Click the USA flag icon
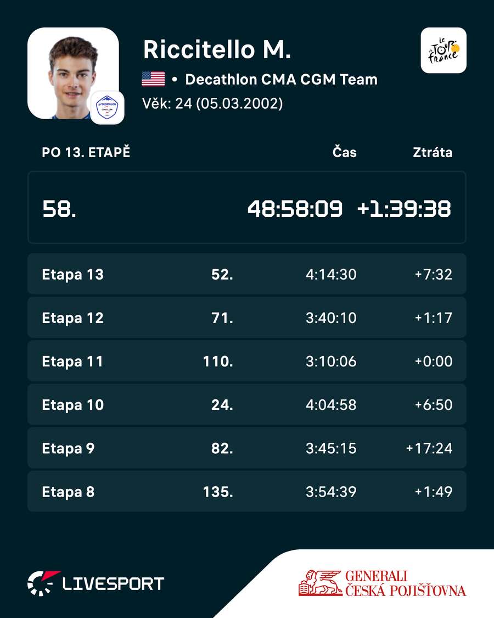This screenshot has width=494, height=618. [153, 79]
